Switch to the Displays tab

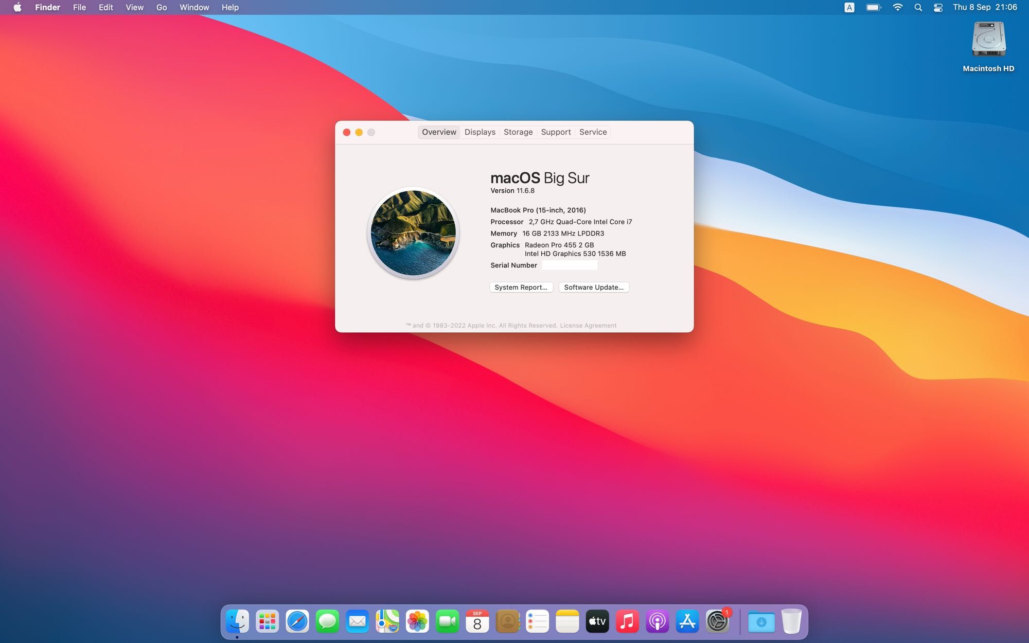(x=480, y=132)
